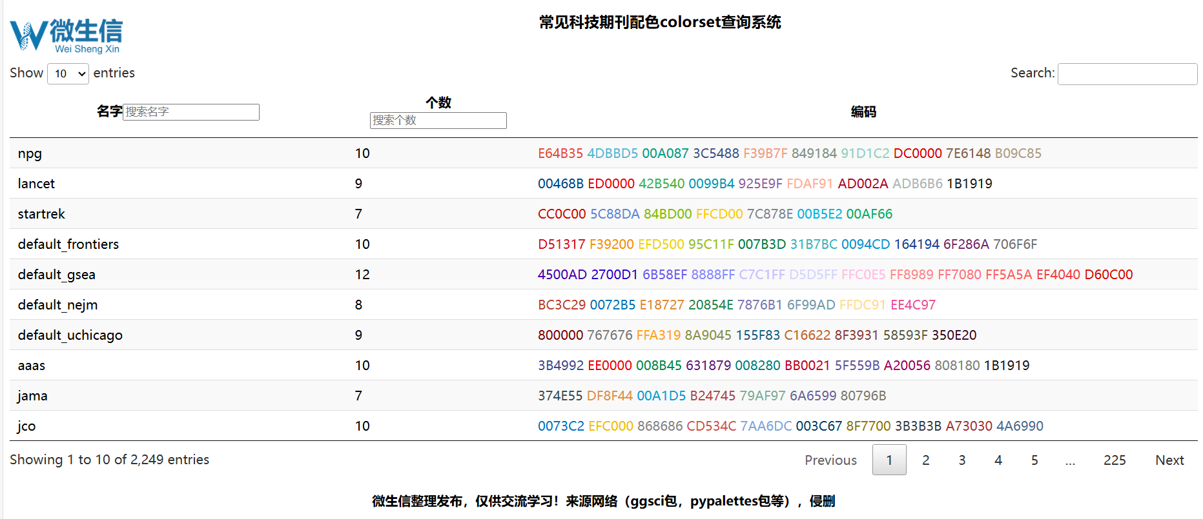The height and width of the screenshot is (519, 1203).
Task: Go to page 5
Action: (x=1034, y=460)
